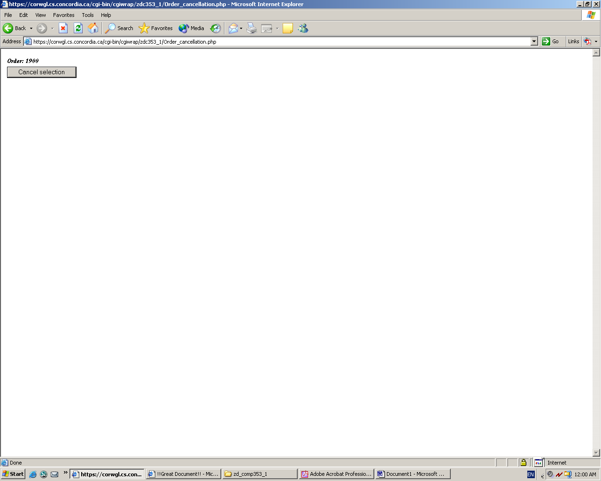Click the Acrobat PDF toolbar icon
The height and width of the screenshot is (481, 601).
pos(587,41)
